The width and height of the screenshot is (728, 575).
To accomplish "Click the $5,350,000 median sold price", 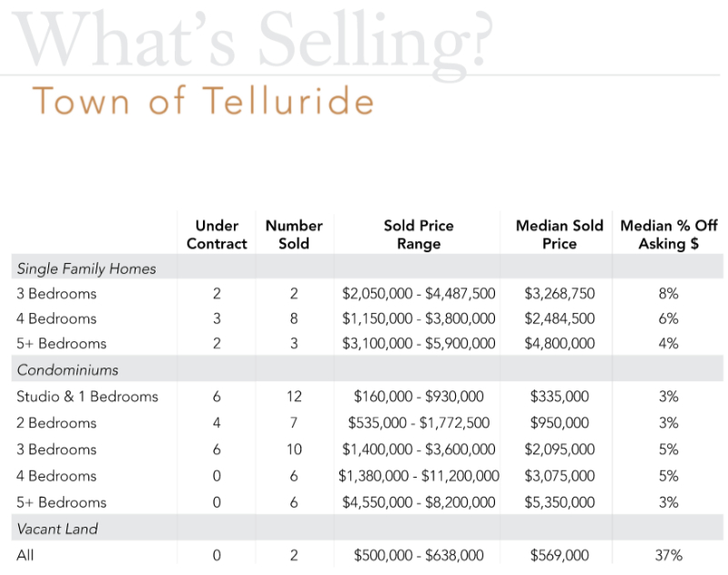I will pos(560,502).
